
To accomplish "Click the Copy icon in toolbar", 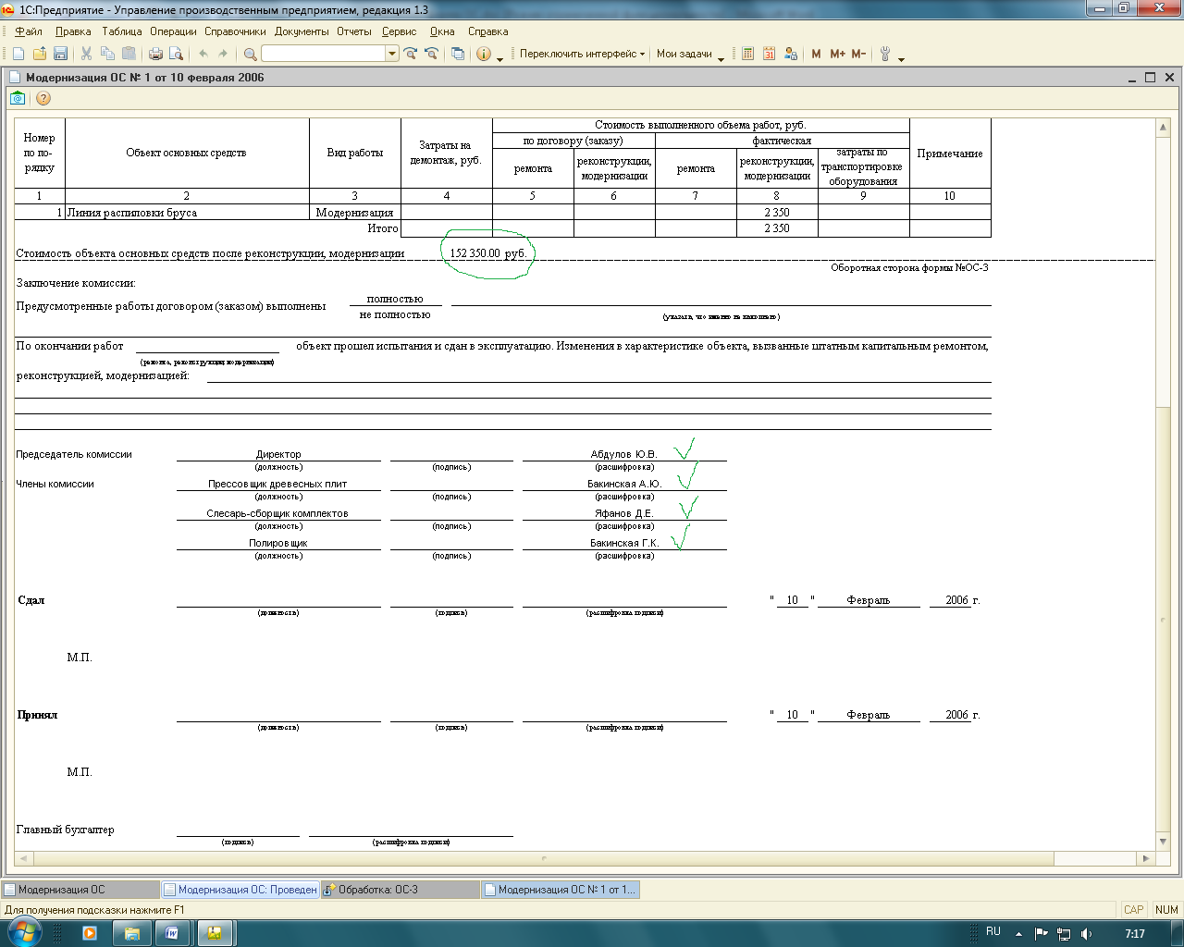I will [108, 54].
